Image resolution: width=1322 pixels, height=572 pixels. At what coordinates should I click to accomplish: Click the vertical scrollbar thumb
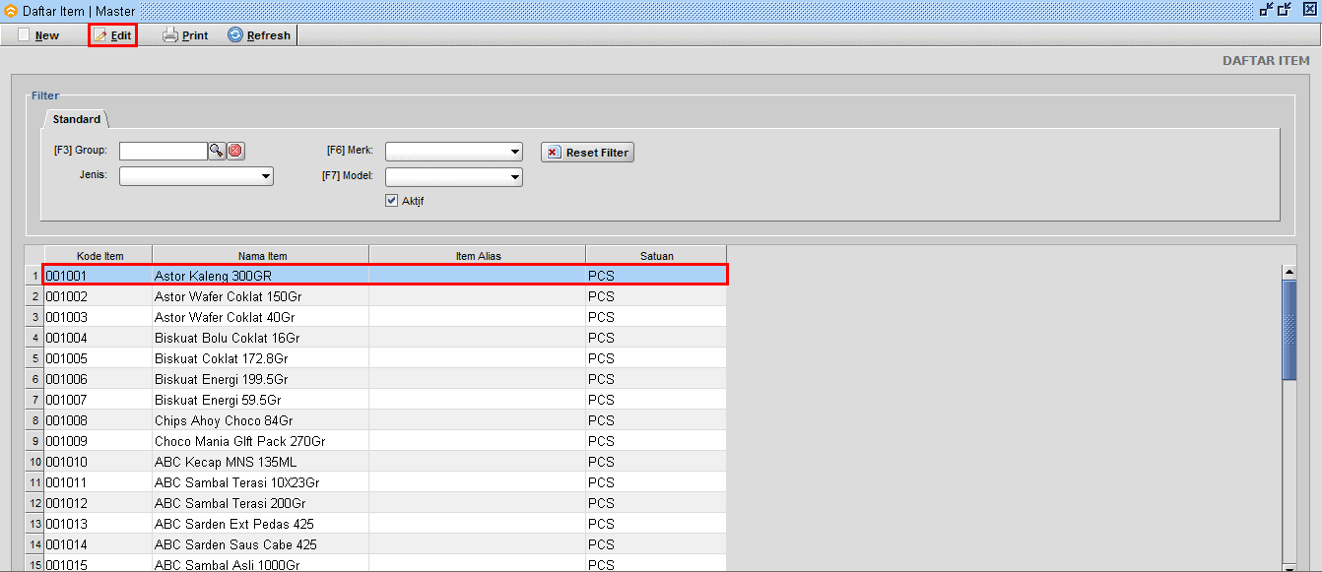(x=1289, y=330)
